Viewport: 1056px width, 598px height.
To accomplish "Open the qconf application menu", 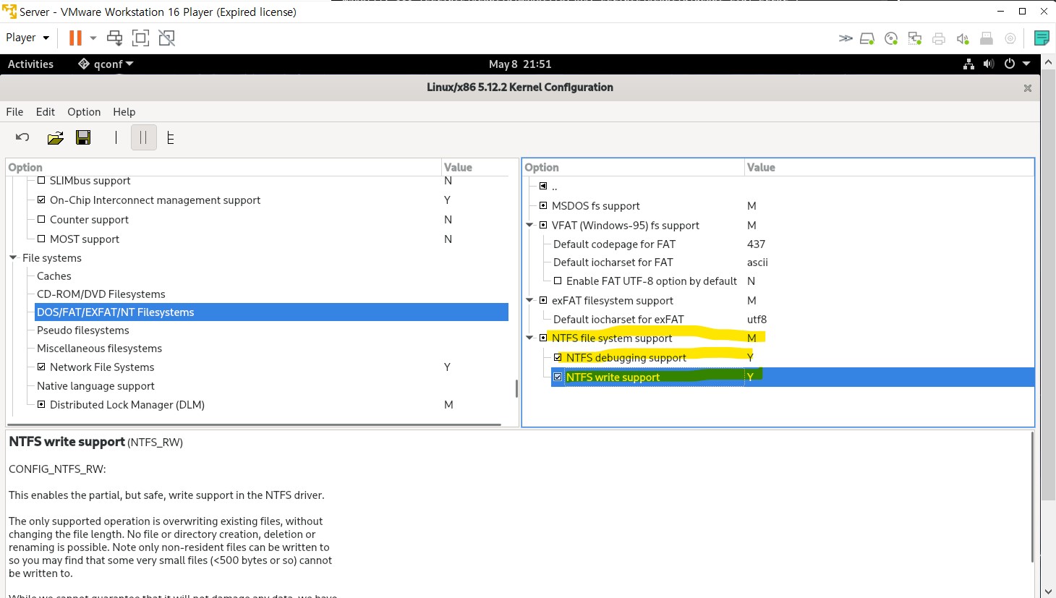I will pos(106,64).
